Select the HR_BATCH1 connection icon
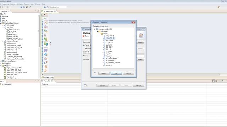This screenshot has height=127, width=227. 104,36
